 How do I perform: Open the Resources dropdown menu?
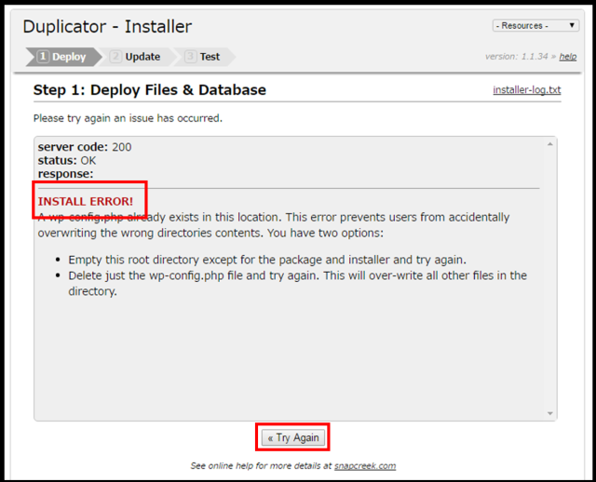coord(535,26)
